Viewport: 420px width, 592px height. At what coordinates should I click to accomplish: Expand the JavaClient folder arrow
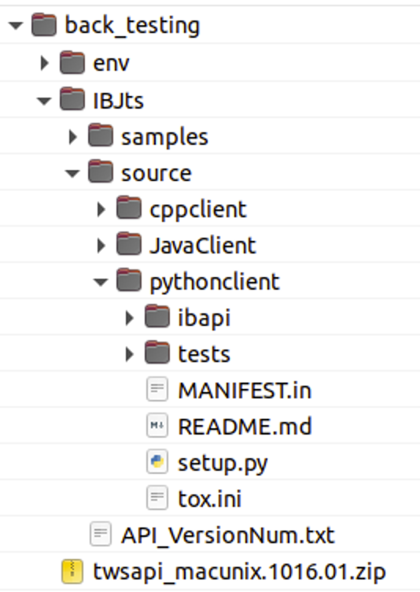[x=101, y=246]
